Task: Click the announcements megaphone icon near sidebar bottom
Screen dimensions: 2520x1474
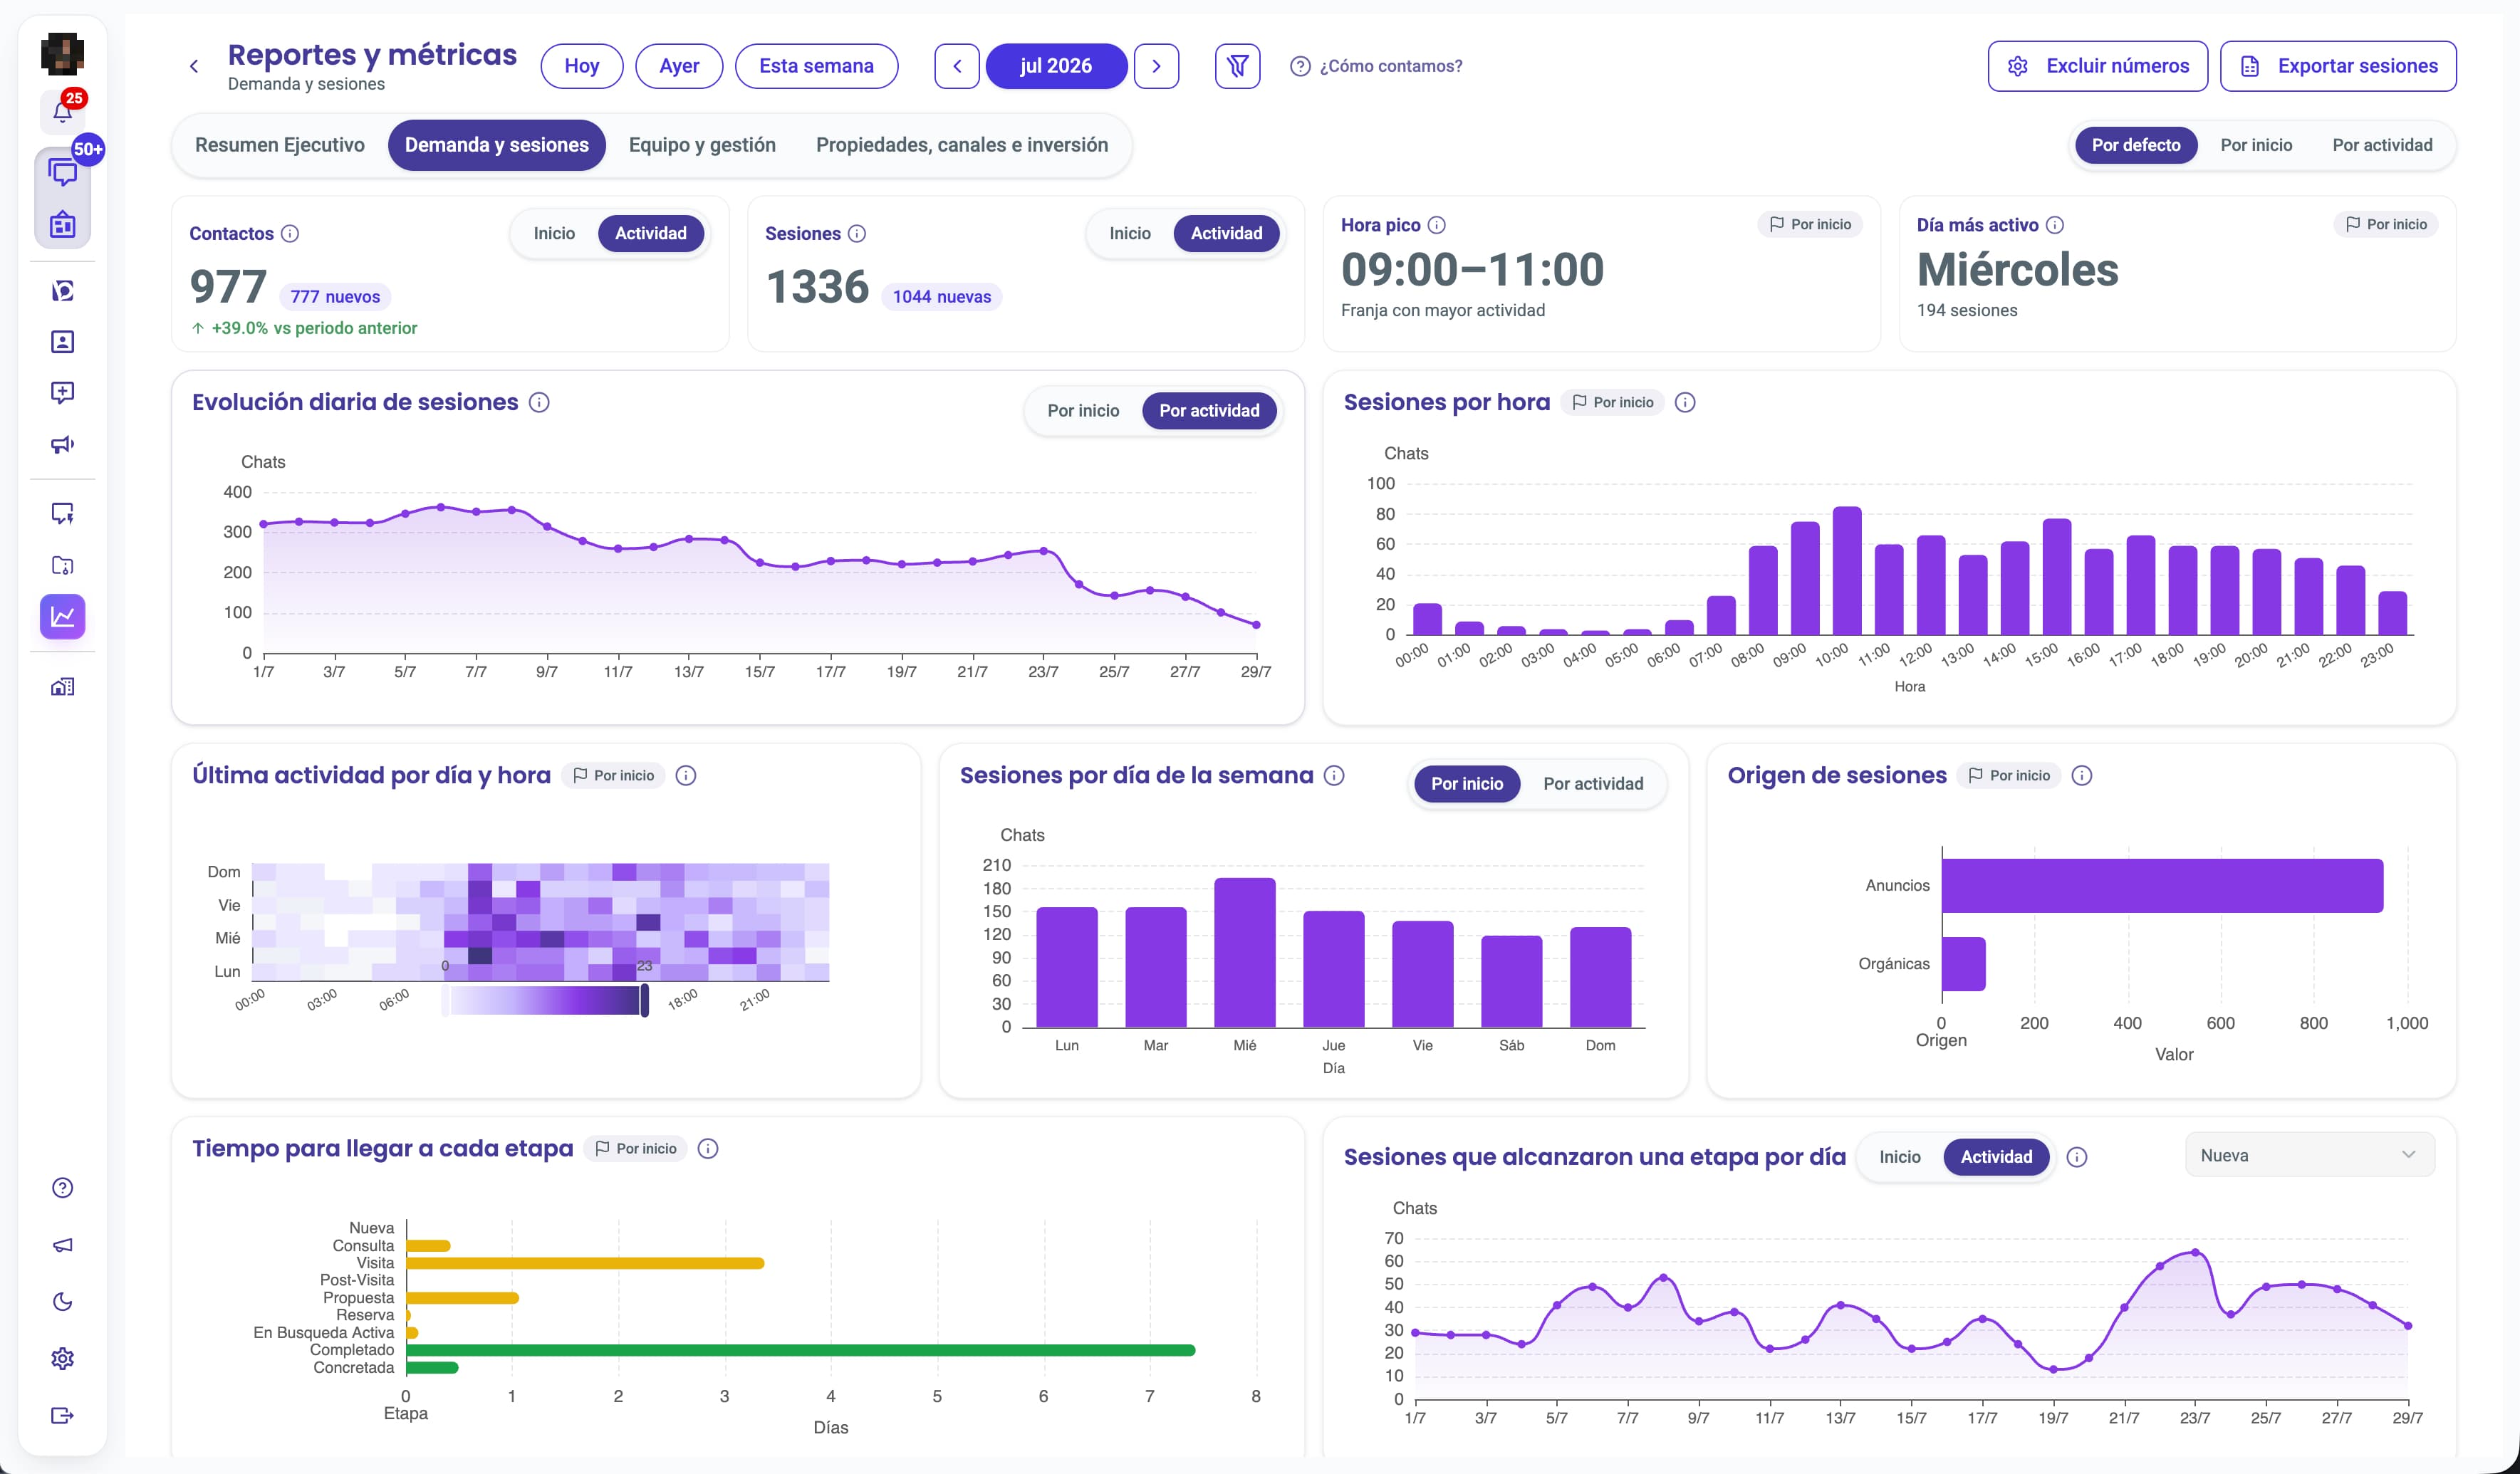Action: 62,1245
